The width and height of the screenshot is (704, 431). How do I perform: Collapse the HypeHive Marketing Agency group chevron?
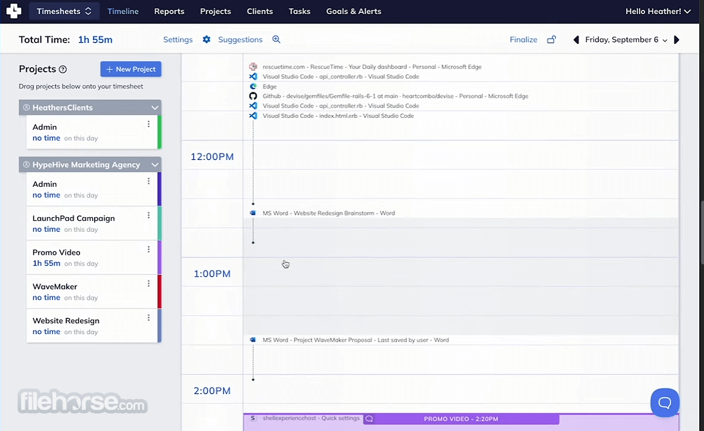155,165
